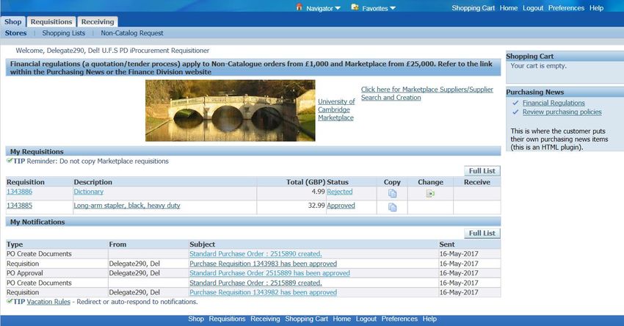Switch to the Requisitions tab

tap(51, 22)
